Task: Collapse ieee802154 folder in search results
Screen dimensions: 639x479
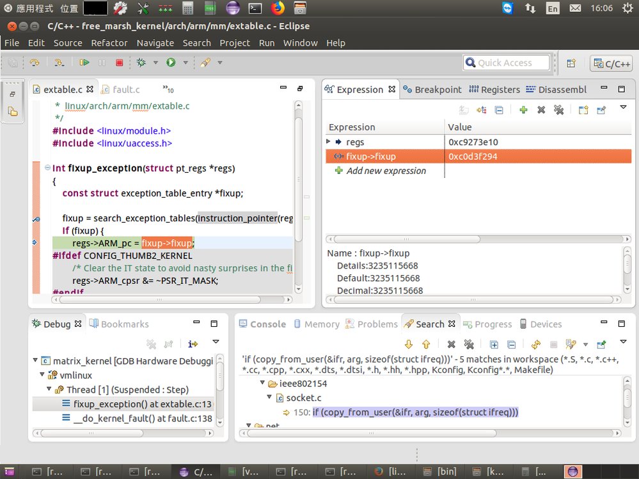Action: [x=262, y=383]
